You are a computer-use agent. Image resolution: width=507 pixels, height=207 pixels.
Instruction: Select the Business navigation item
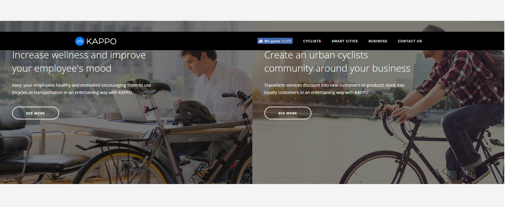point(378,41)
